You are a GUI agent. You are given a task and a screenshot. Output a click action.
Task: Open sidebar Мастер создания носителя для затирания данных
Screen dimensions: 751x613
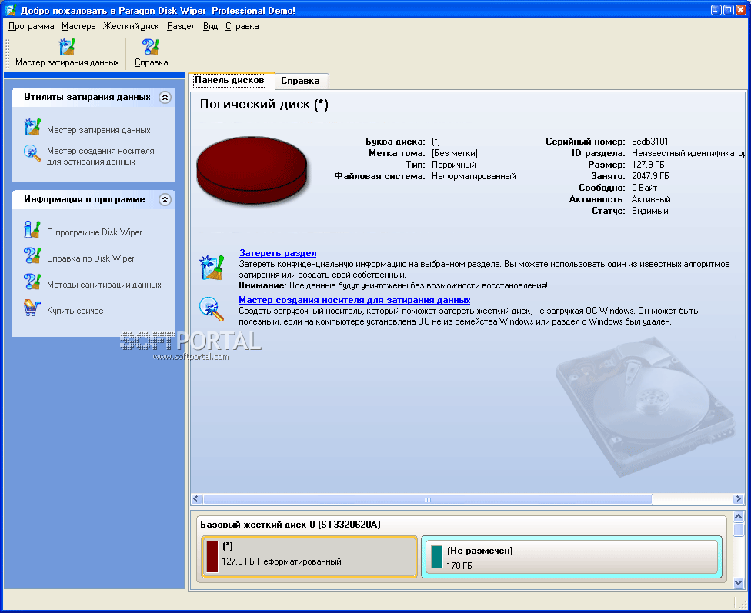coord(101,156)
